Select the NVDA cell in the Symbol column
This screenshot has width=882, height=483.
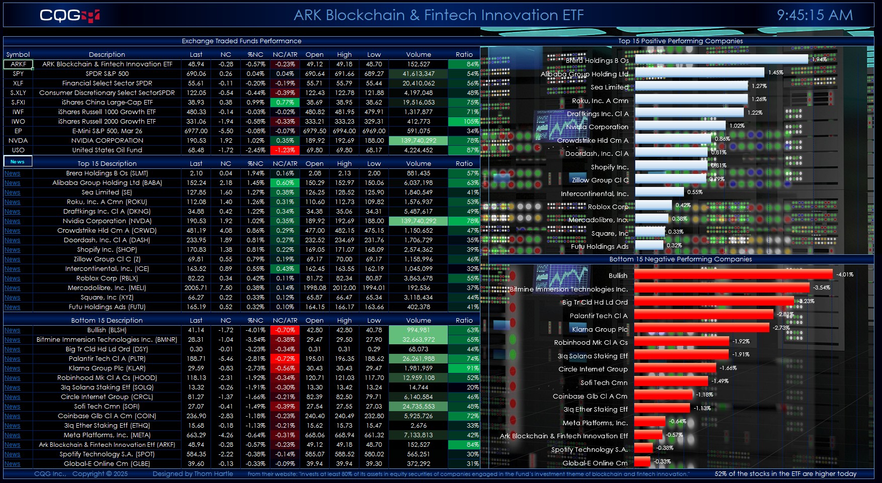tap(18, 141)
